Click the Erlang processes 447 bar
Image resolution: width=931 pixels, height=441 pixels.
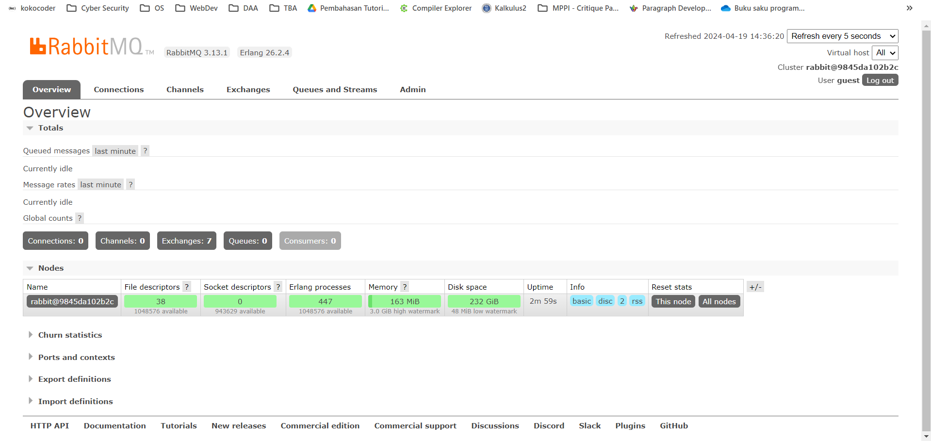[326, 301]
